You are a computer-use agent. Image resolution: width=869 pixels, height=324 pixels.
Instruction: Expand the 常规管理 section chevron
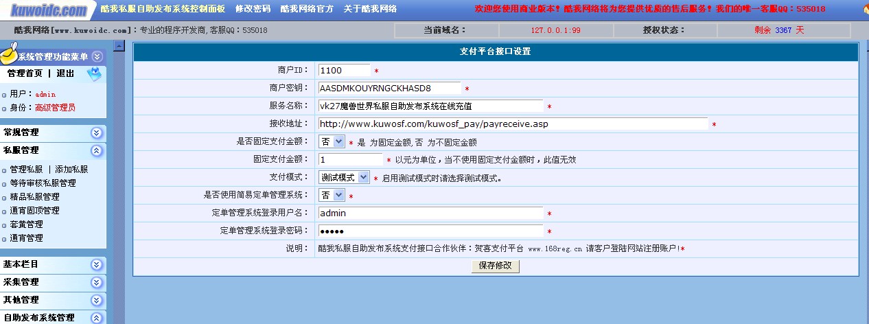(97, 132)
